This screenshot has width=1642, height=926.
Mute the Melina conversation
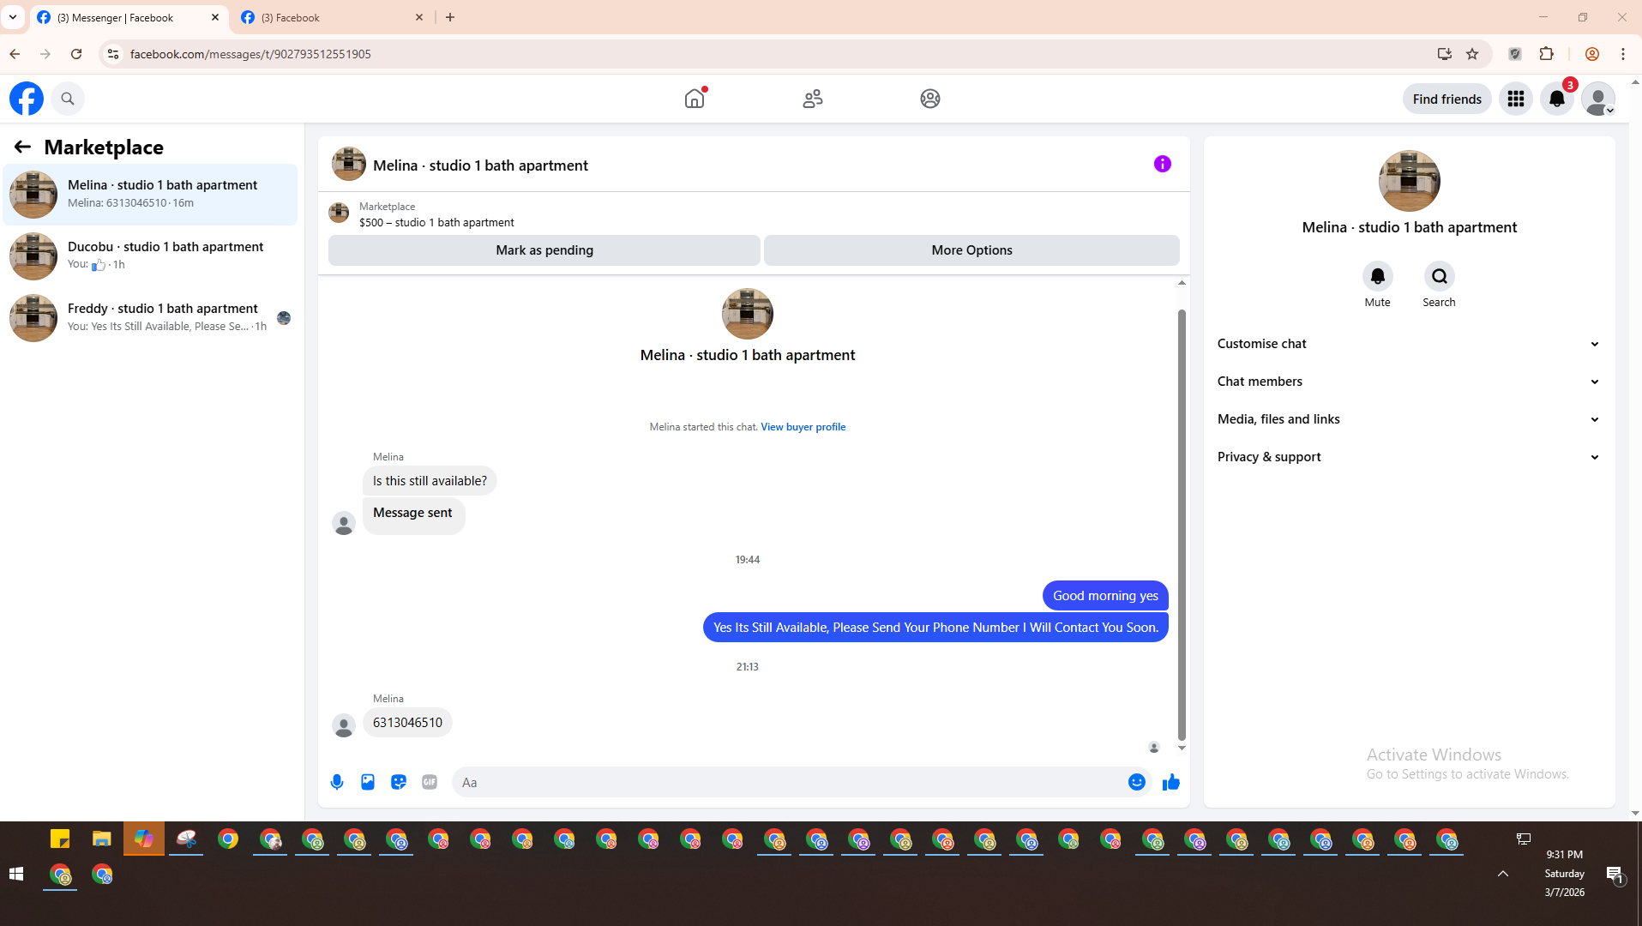[1378, 276]
